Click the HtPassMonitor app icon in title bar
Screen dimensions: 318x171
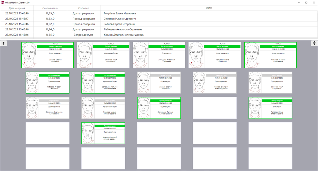3,3
